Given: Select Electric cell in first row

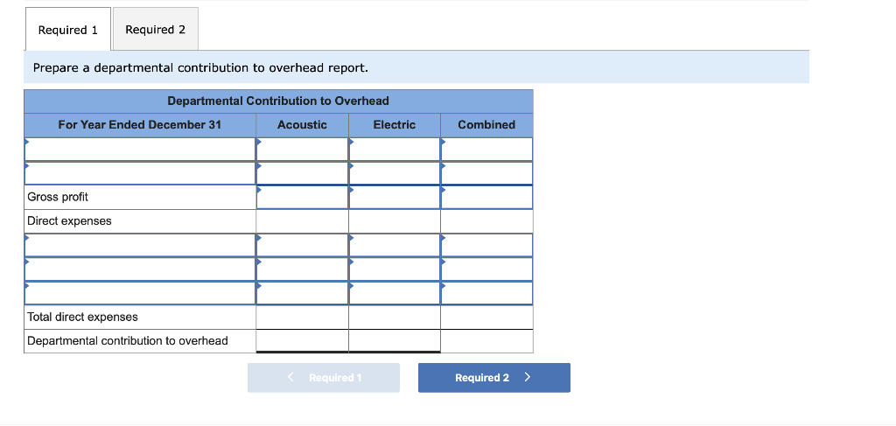Looking at the screenshot, I should [x=395, y=149].
